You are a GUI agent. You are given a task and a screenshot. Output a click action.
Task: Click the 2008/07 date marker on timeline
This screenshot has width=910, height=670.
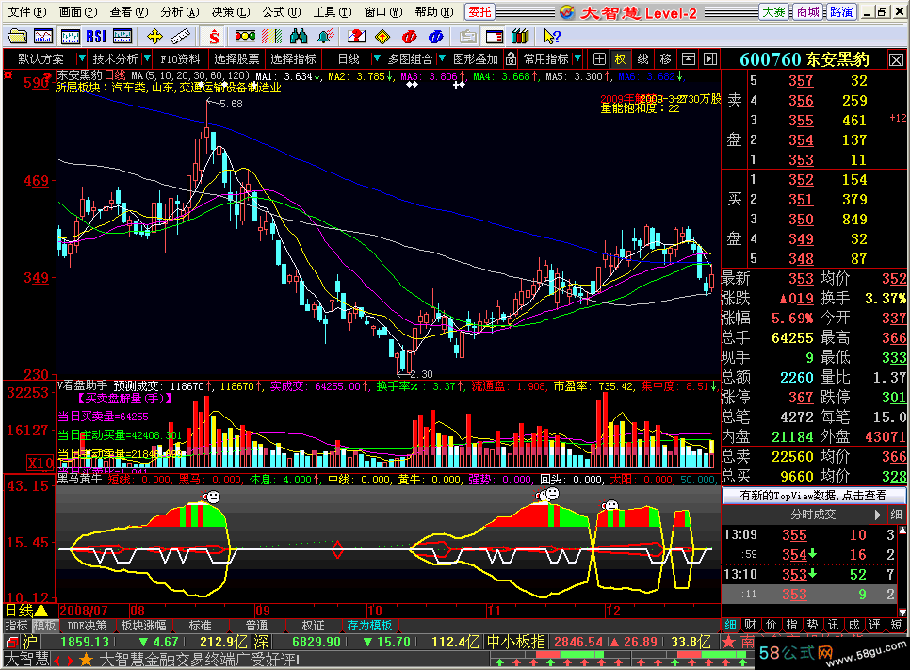tap(84, 611)
